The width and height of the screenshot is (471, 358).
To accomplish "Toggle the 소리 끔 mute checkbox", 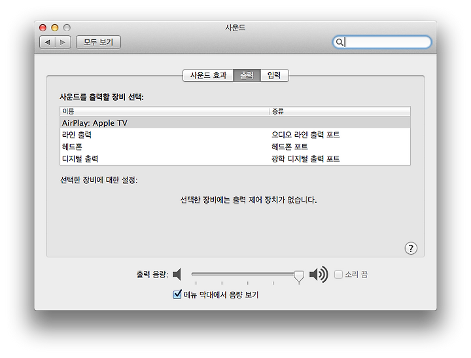I will (x=339, y=274).
